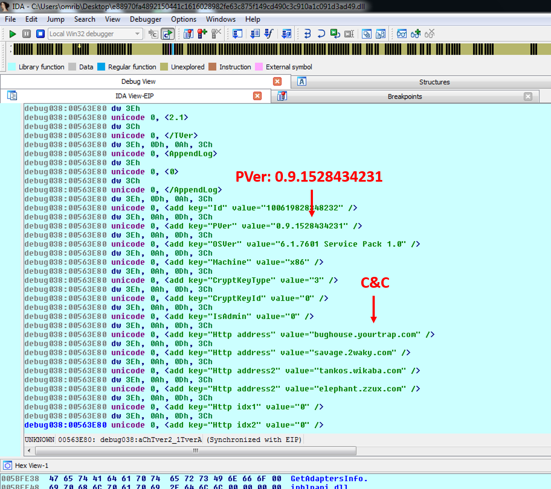Click the Breakpoints tab icon
This screenshot has width=551, height=489.
pos(282,96)
